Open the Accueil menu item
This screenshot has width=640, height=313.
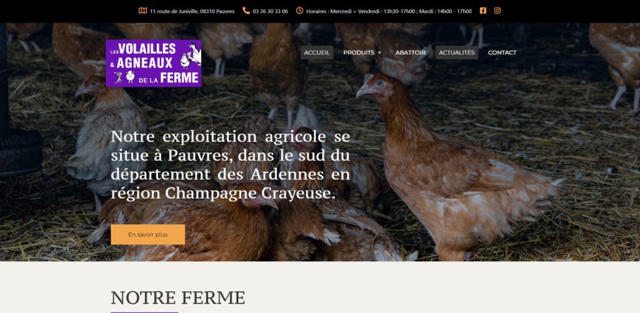(317, 52)
